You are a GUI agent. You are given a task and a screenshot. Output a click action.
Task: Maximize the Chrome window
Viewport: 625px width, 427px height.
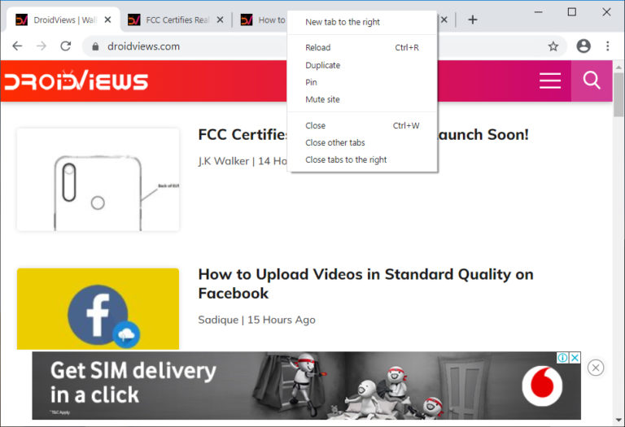pyautogui.click(x=571, y=12)
